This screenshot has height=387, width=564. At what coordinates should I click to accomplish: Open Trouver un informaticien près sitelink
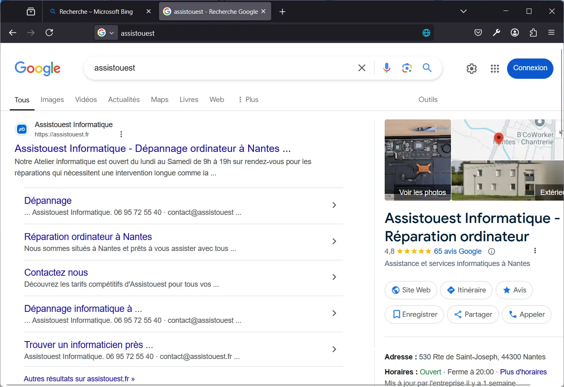pyautogui.click(x=89, y=345)
